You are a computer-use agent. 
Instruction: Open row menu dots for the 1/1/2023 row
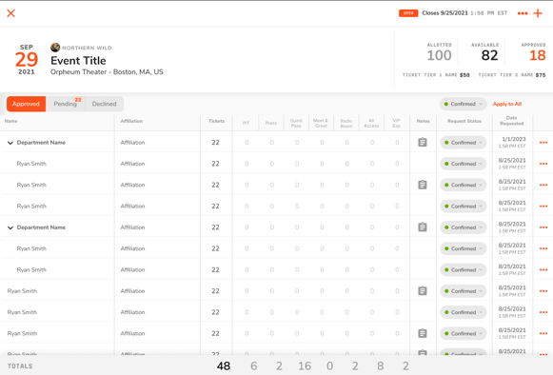(543, 143)
